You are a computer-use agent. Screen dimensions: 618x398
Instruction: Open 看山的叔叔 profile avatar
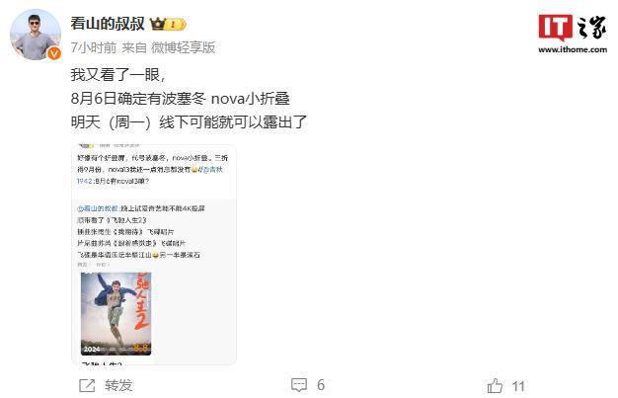click(x=36, y=35)
